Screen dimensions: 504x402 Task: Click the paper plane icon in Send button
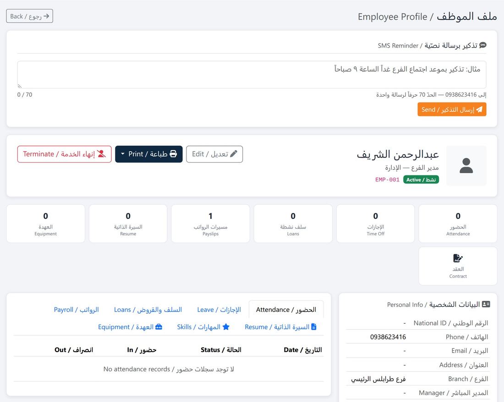(479, 109)
